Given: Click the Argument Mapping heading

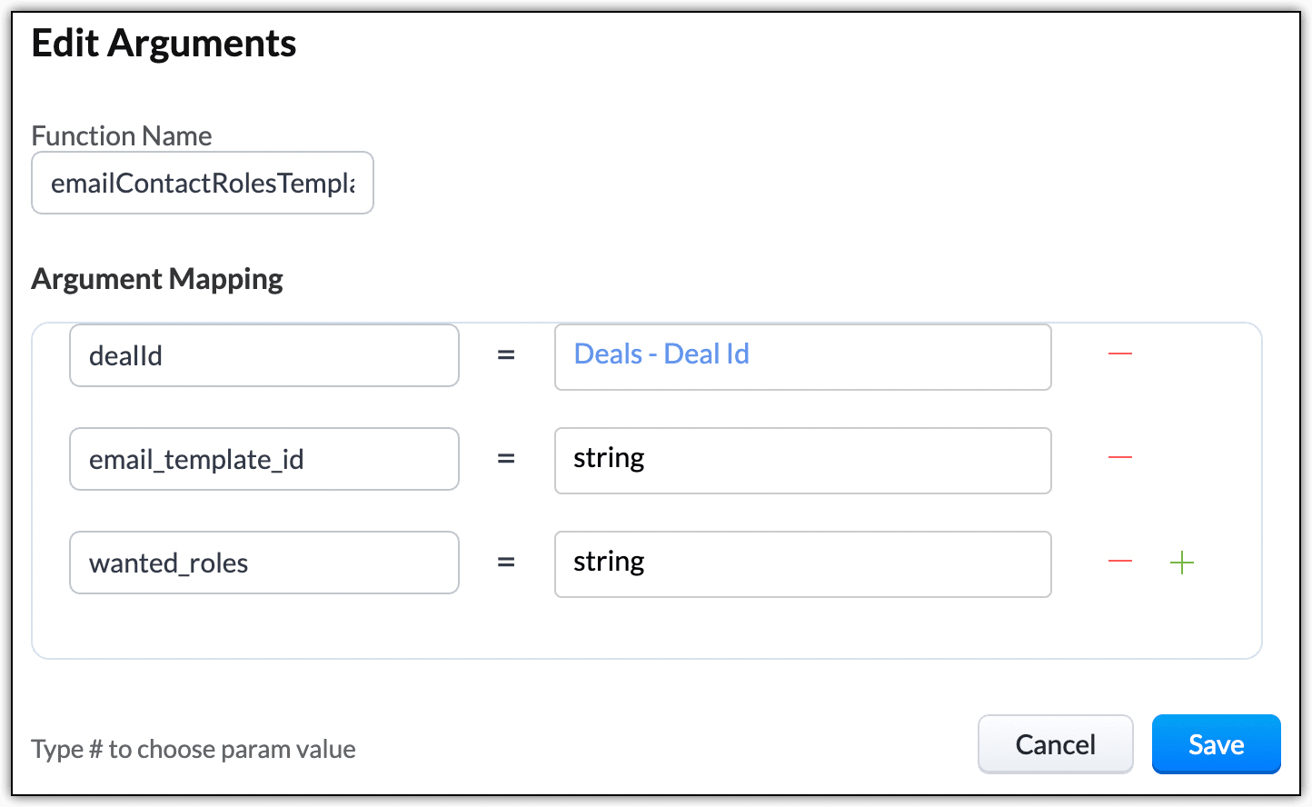Looking at the screenshot, I should [x=157, y=279].
